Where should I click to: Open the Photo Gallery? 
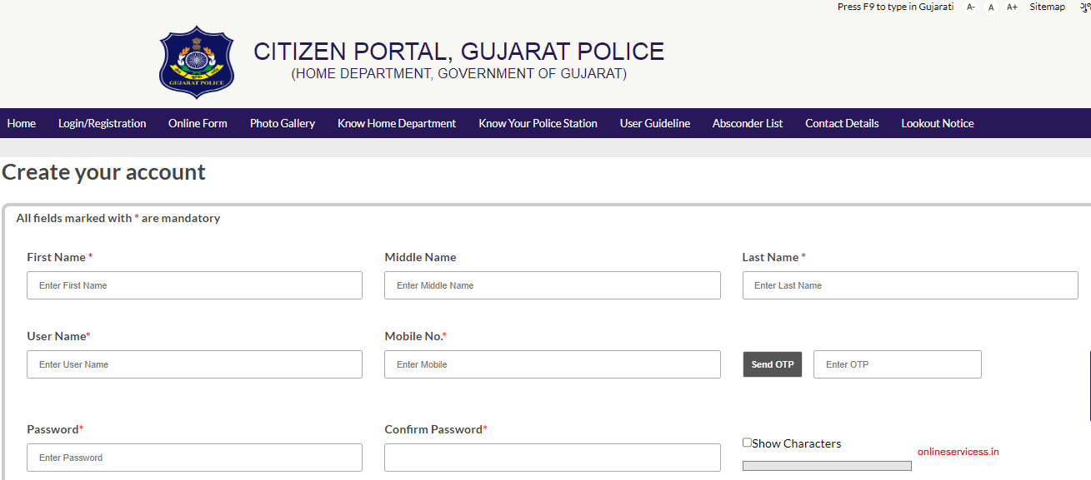282,122
